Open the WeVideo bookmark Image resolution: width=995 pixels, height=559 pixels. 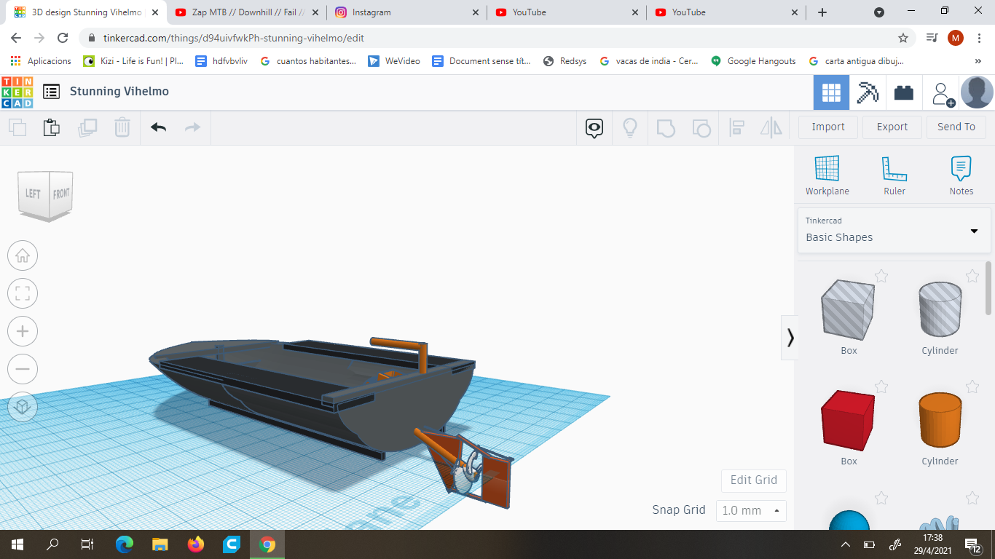click(x=394, y=61)
